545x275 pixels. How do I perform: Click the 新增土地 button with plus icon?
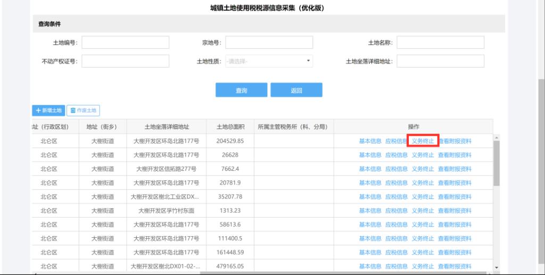point(48,111)
